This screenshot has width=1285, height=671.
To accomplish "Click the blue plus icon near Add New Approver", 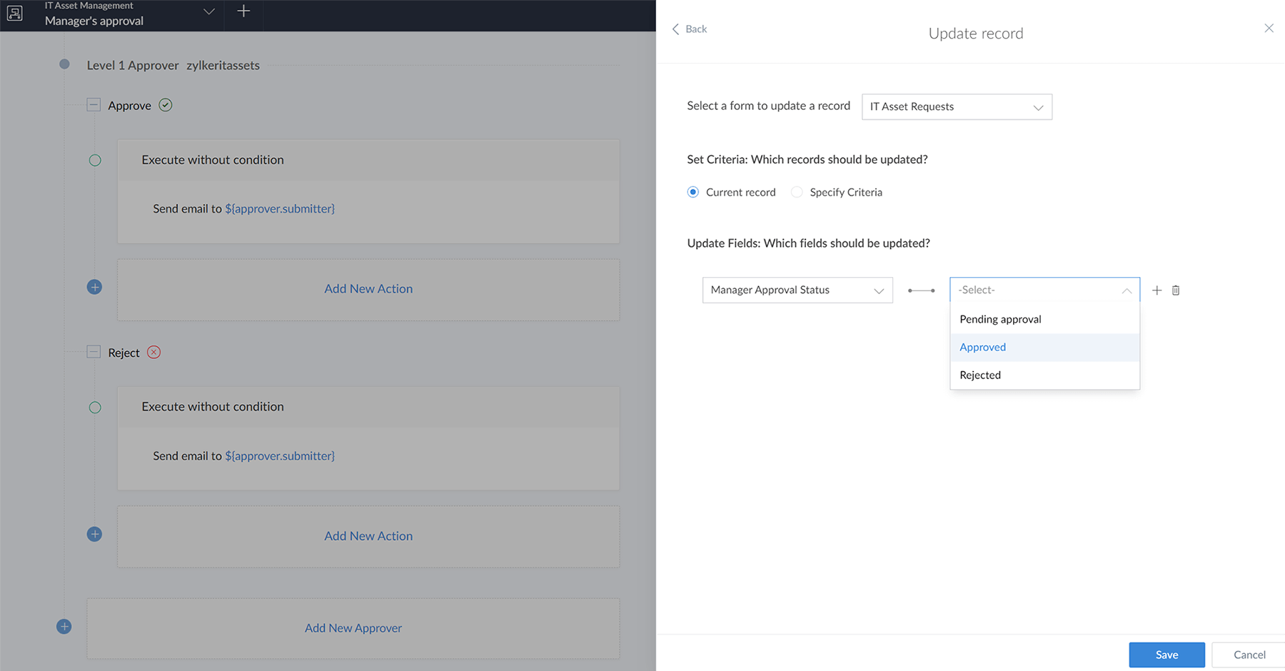I will click(x=64, y=626).
